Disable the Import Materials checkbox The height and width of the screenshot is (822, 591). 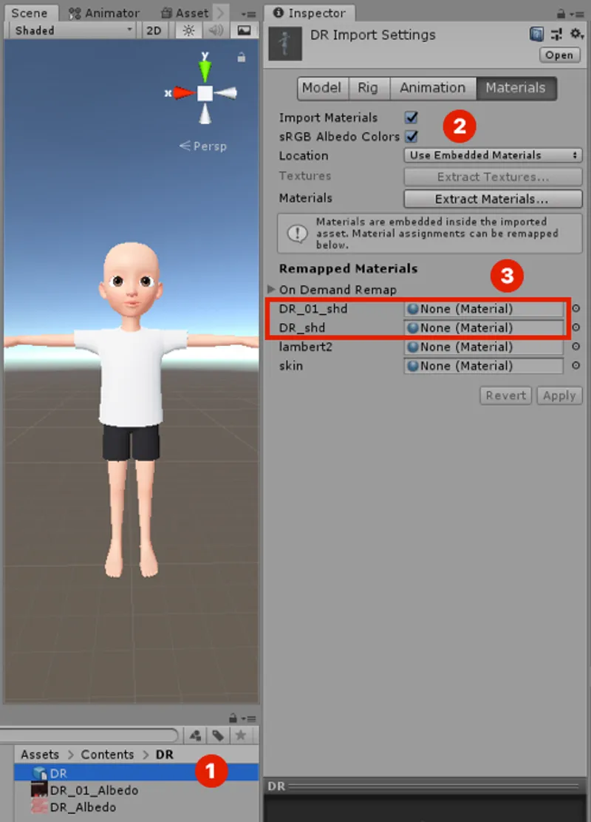click(x=411, y=117)
